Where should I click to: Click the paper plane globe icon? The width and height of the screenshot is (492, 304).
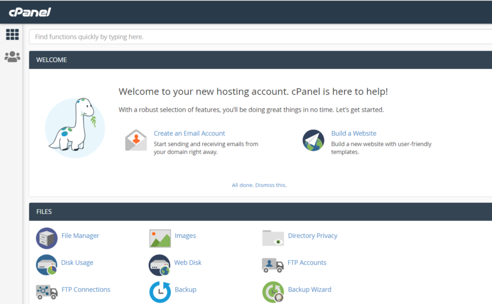click(x=313, y=140)
